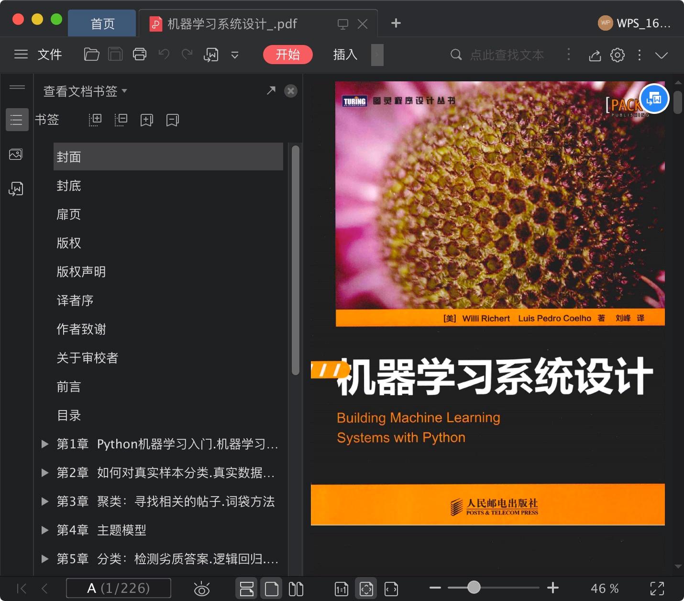Click the zoom out minus button
Screen dimensions: 684x601
435,588
